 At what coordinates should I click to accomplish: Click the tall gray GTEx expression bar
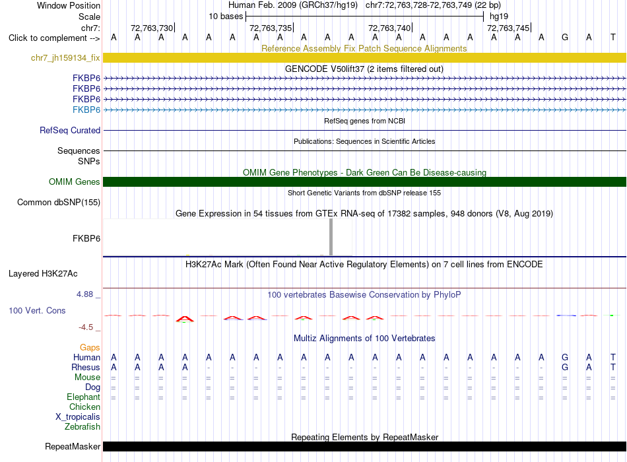(x=331, y=237)
